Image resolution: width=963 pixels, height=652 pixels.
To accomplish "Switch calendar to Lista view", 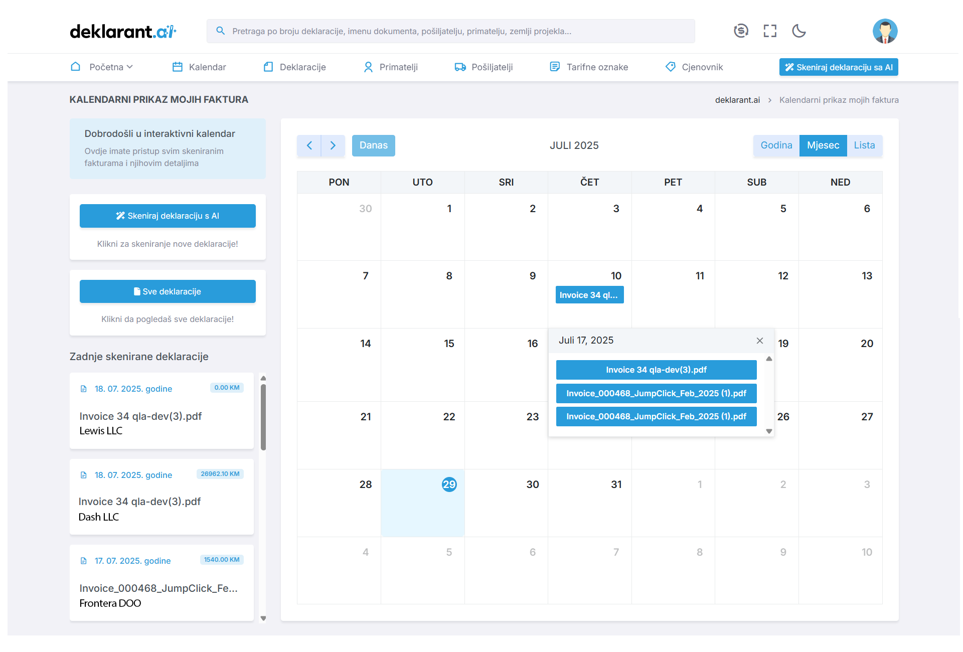I will coord(864,145).
